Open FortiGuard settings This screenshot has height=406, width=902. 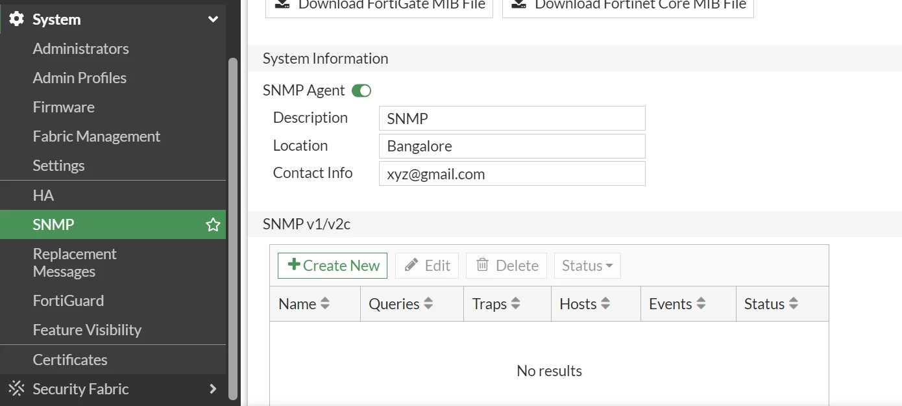[x=68, y=301]
